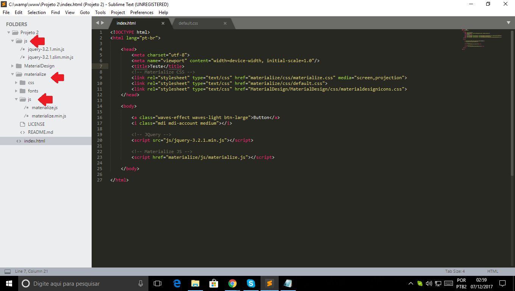Viewport: 515px width, 291px height.
Task: Click line number 7 in gutter
Action: [x=101, y=66]
